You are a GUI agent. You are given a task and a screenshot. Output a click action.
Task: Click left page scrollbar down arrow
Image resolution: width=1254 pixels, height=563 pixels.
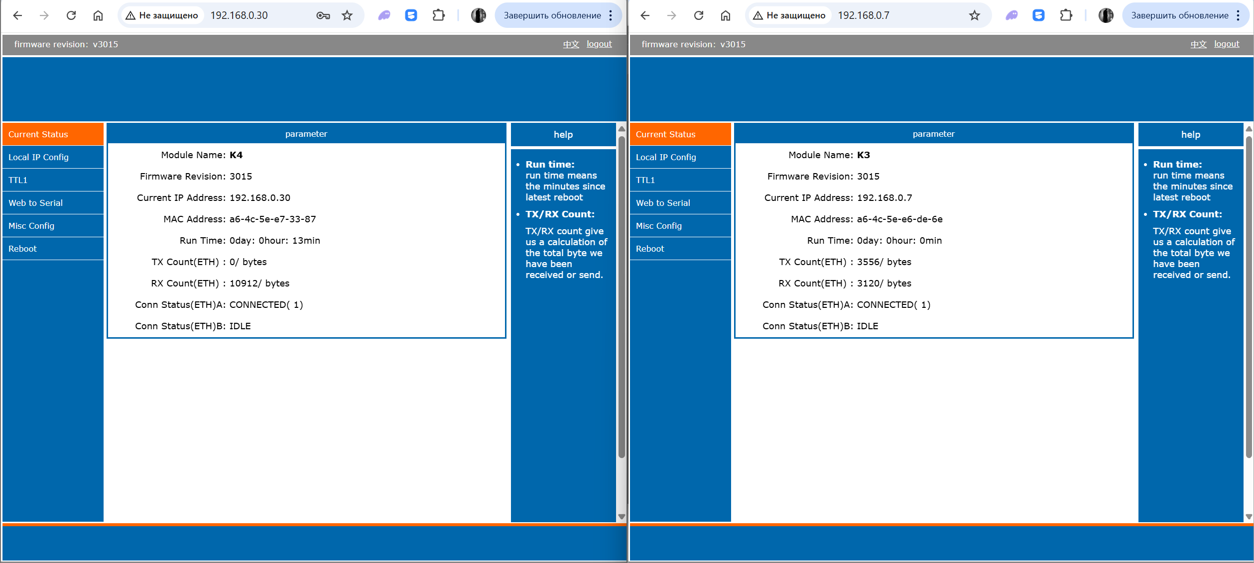point(622,517)
